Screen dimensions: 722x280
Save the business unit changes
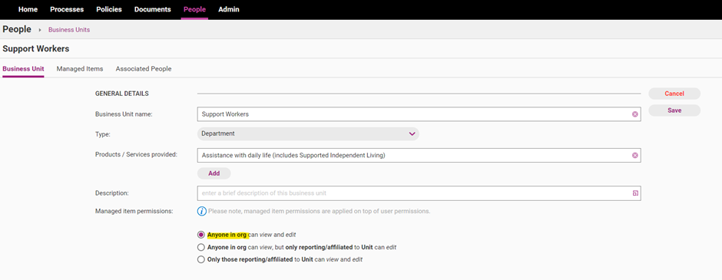click(x=674, y=110)
